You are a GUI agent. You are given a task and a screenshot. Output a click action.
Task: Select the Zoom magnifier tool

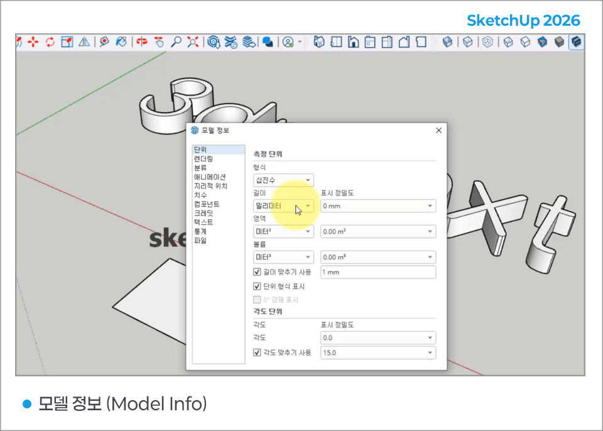(x=176, y=41)
